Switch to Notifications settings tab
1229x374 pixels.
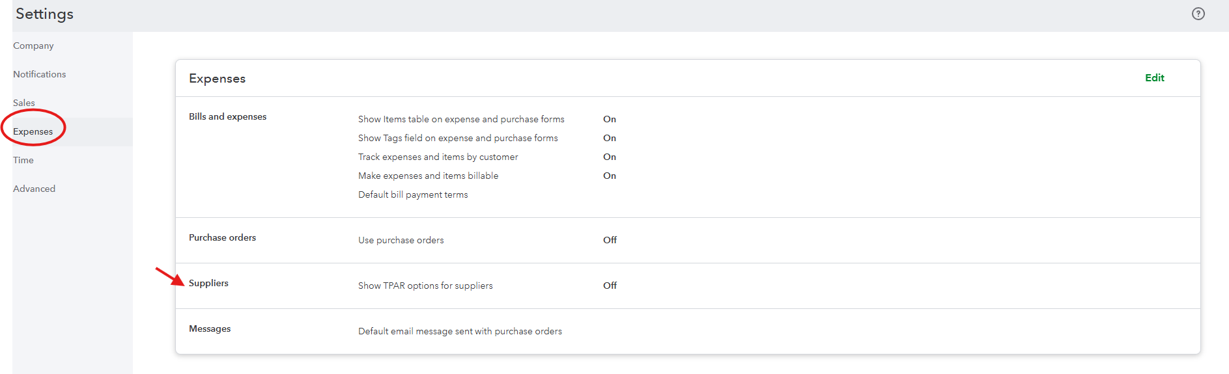coord(39,74)
